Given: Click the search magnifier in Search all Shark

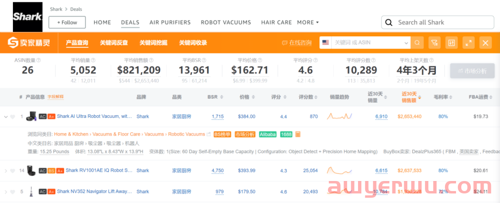Looking at the screenshot, I should coord(389,22).
